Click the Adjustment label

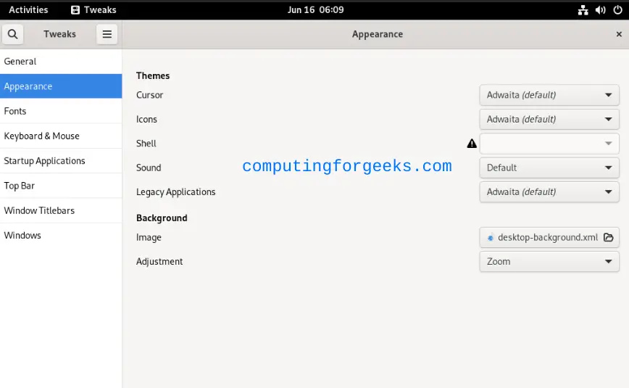pyautogui.click(x=159, y=262)
